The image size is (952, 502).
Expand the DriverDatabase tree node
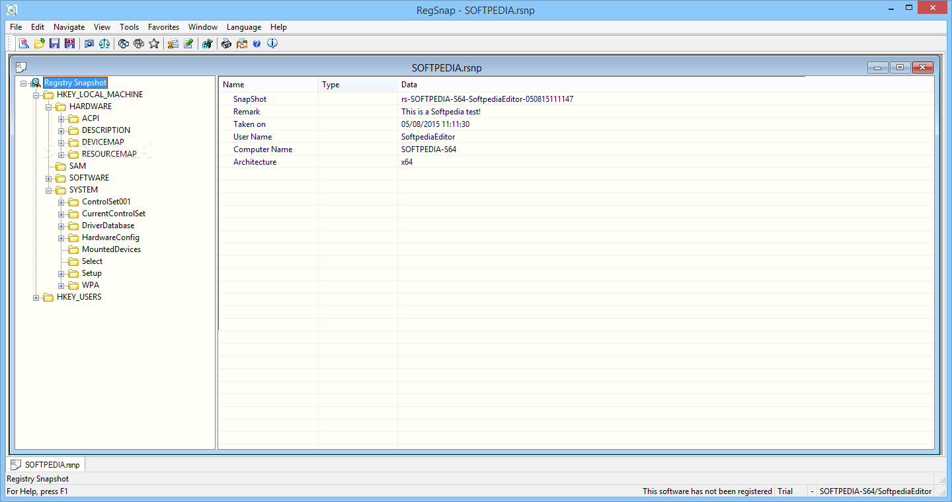tap(61, 226)
